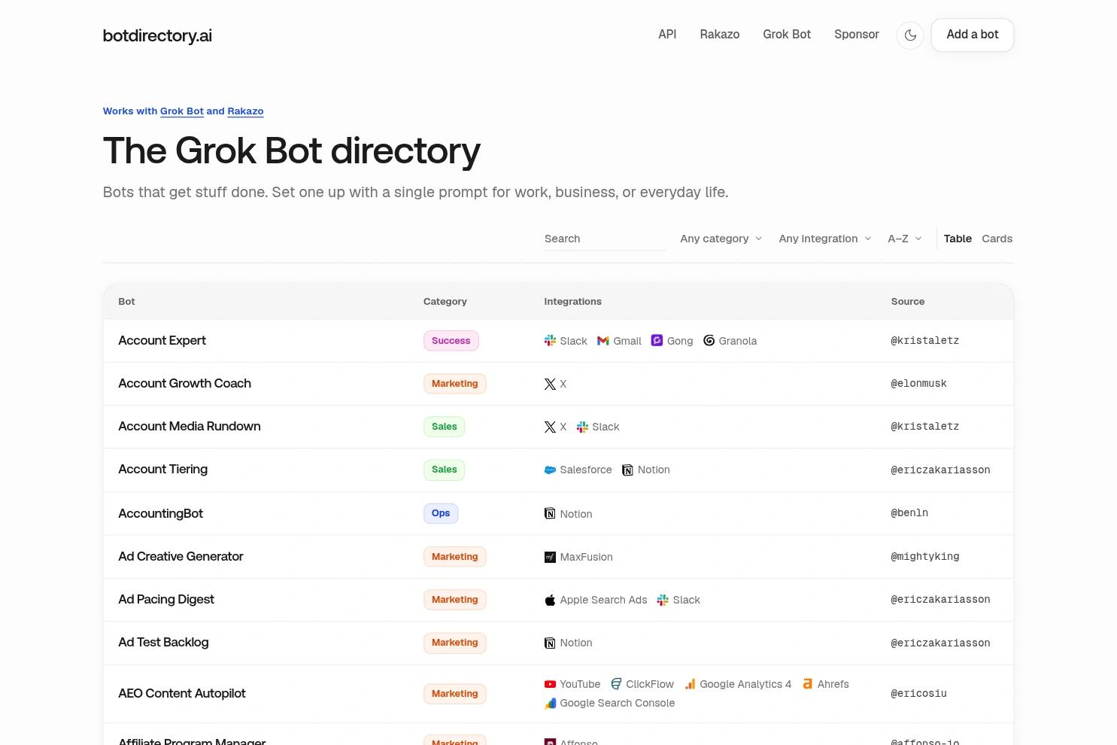The width and height of the screenshot is (1117, 745).
Task: Click the Apple Search Ads icon
Action: point(550,600)
